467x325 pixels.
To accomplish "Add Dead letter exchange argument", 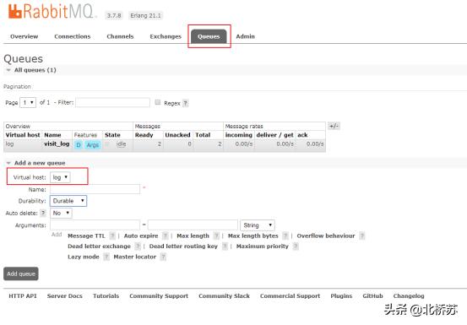I will 99,246.
